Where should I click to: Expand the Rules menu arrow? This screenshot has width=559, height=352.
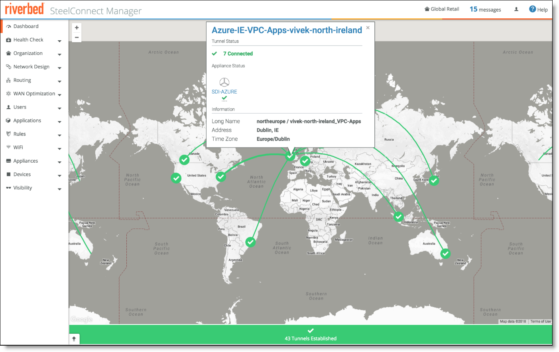coord(59,136)
